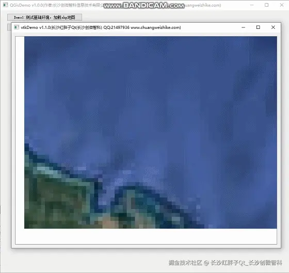This screenshot has width=289, height=273.
Task: Minimize the vtkDemo window
Action: click(x=243, y=27)
